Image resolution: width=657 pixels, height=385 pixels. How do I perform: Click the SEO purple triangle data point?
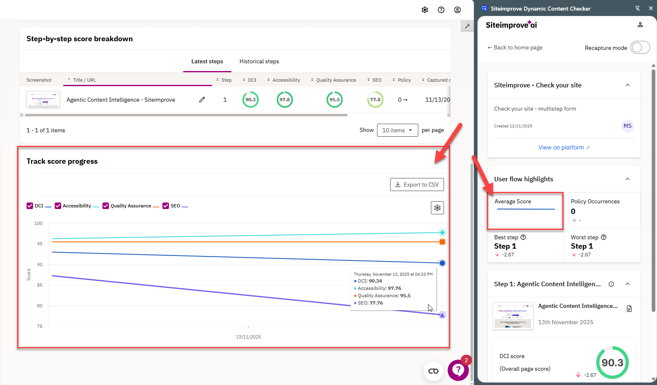[442, 315]
